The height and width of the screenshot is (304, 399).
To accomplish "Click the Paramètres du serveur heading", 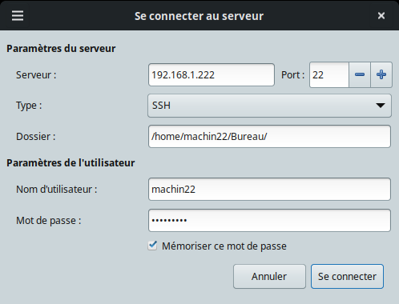I will point(61,49).
